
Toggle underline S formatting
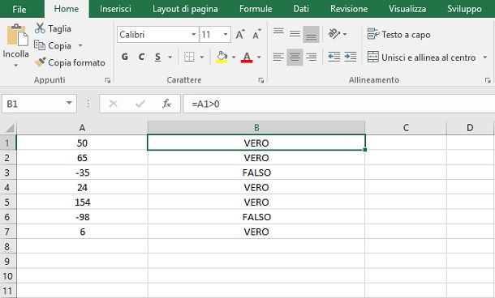pyautogui.click(x=158, y=57)
